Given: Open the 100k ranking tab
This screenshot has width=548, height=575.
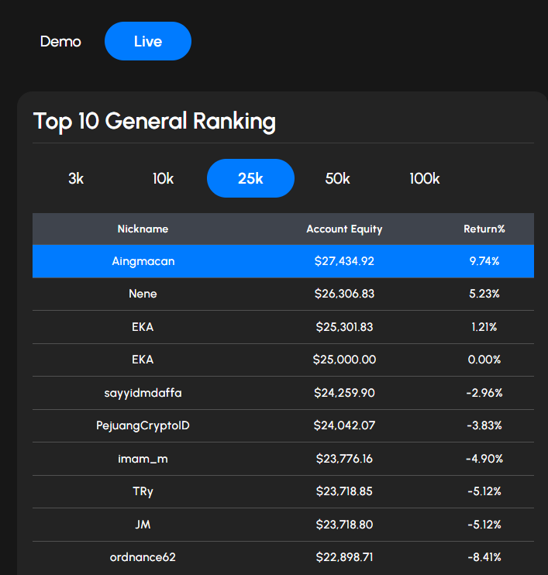Looking at the screenshot, I should (x=425, y=178).
